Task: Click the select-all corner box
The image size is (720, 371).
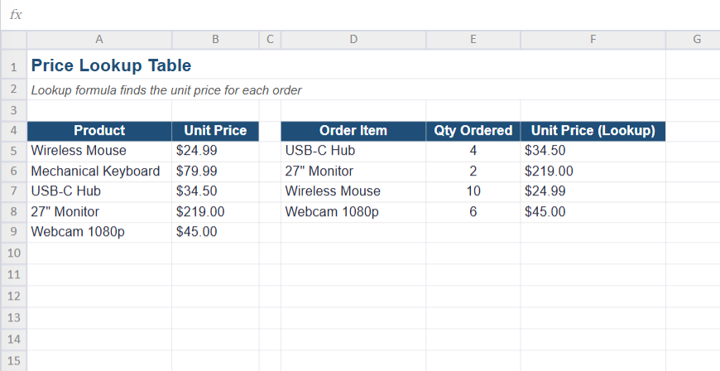Action: pos(13,40)
